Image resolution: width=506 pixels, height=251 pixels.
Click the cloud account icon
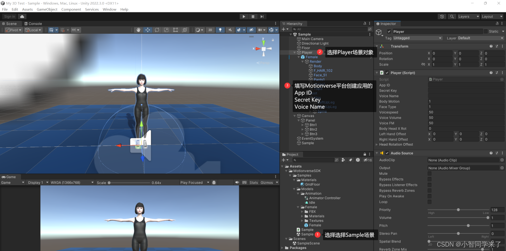tap(22, 17)
